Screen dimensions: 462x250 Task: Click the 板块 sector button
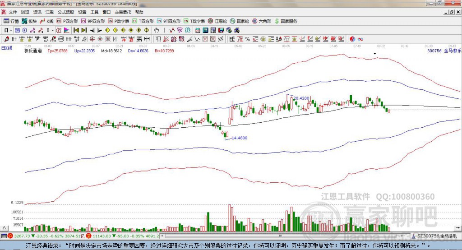29,21
